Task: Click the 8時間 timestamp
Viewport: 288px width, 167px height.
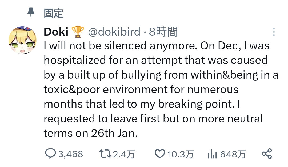Action: tap(163, 32)
